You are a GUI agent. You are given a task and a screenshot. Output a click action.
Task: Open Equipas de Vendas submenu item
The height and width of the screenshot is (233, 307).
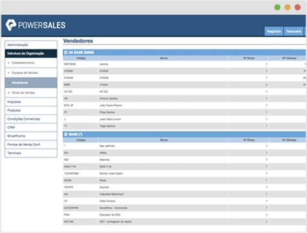(x=31, y=73)
